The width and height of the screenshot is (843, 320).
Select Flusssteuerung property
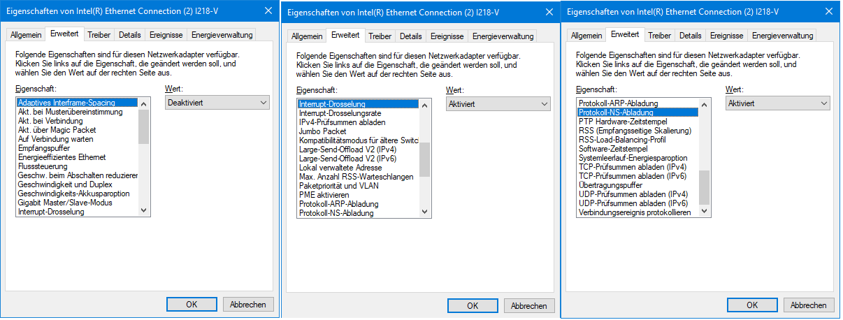44,166
